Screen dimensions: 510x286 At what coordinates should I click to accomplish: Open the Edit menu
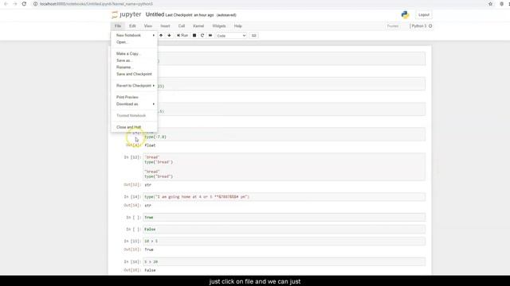click(x=132, y=26)
